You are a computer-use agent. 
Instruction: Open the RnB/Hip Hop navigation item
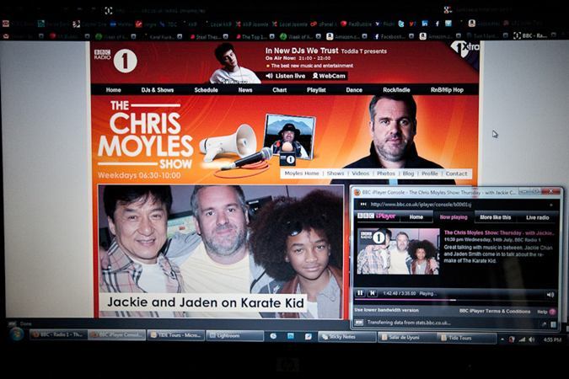(447, 90)
